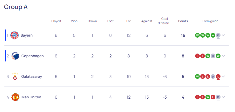
Task: Sort table by Points column header
Action: [x=183, y=21]
